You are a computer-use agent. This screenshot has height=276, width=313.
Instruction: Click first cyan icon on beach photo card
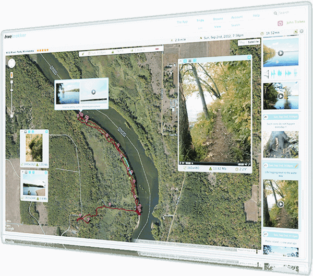(30, 172)
